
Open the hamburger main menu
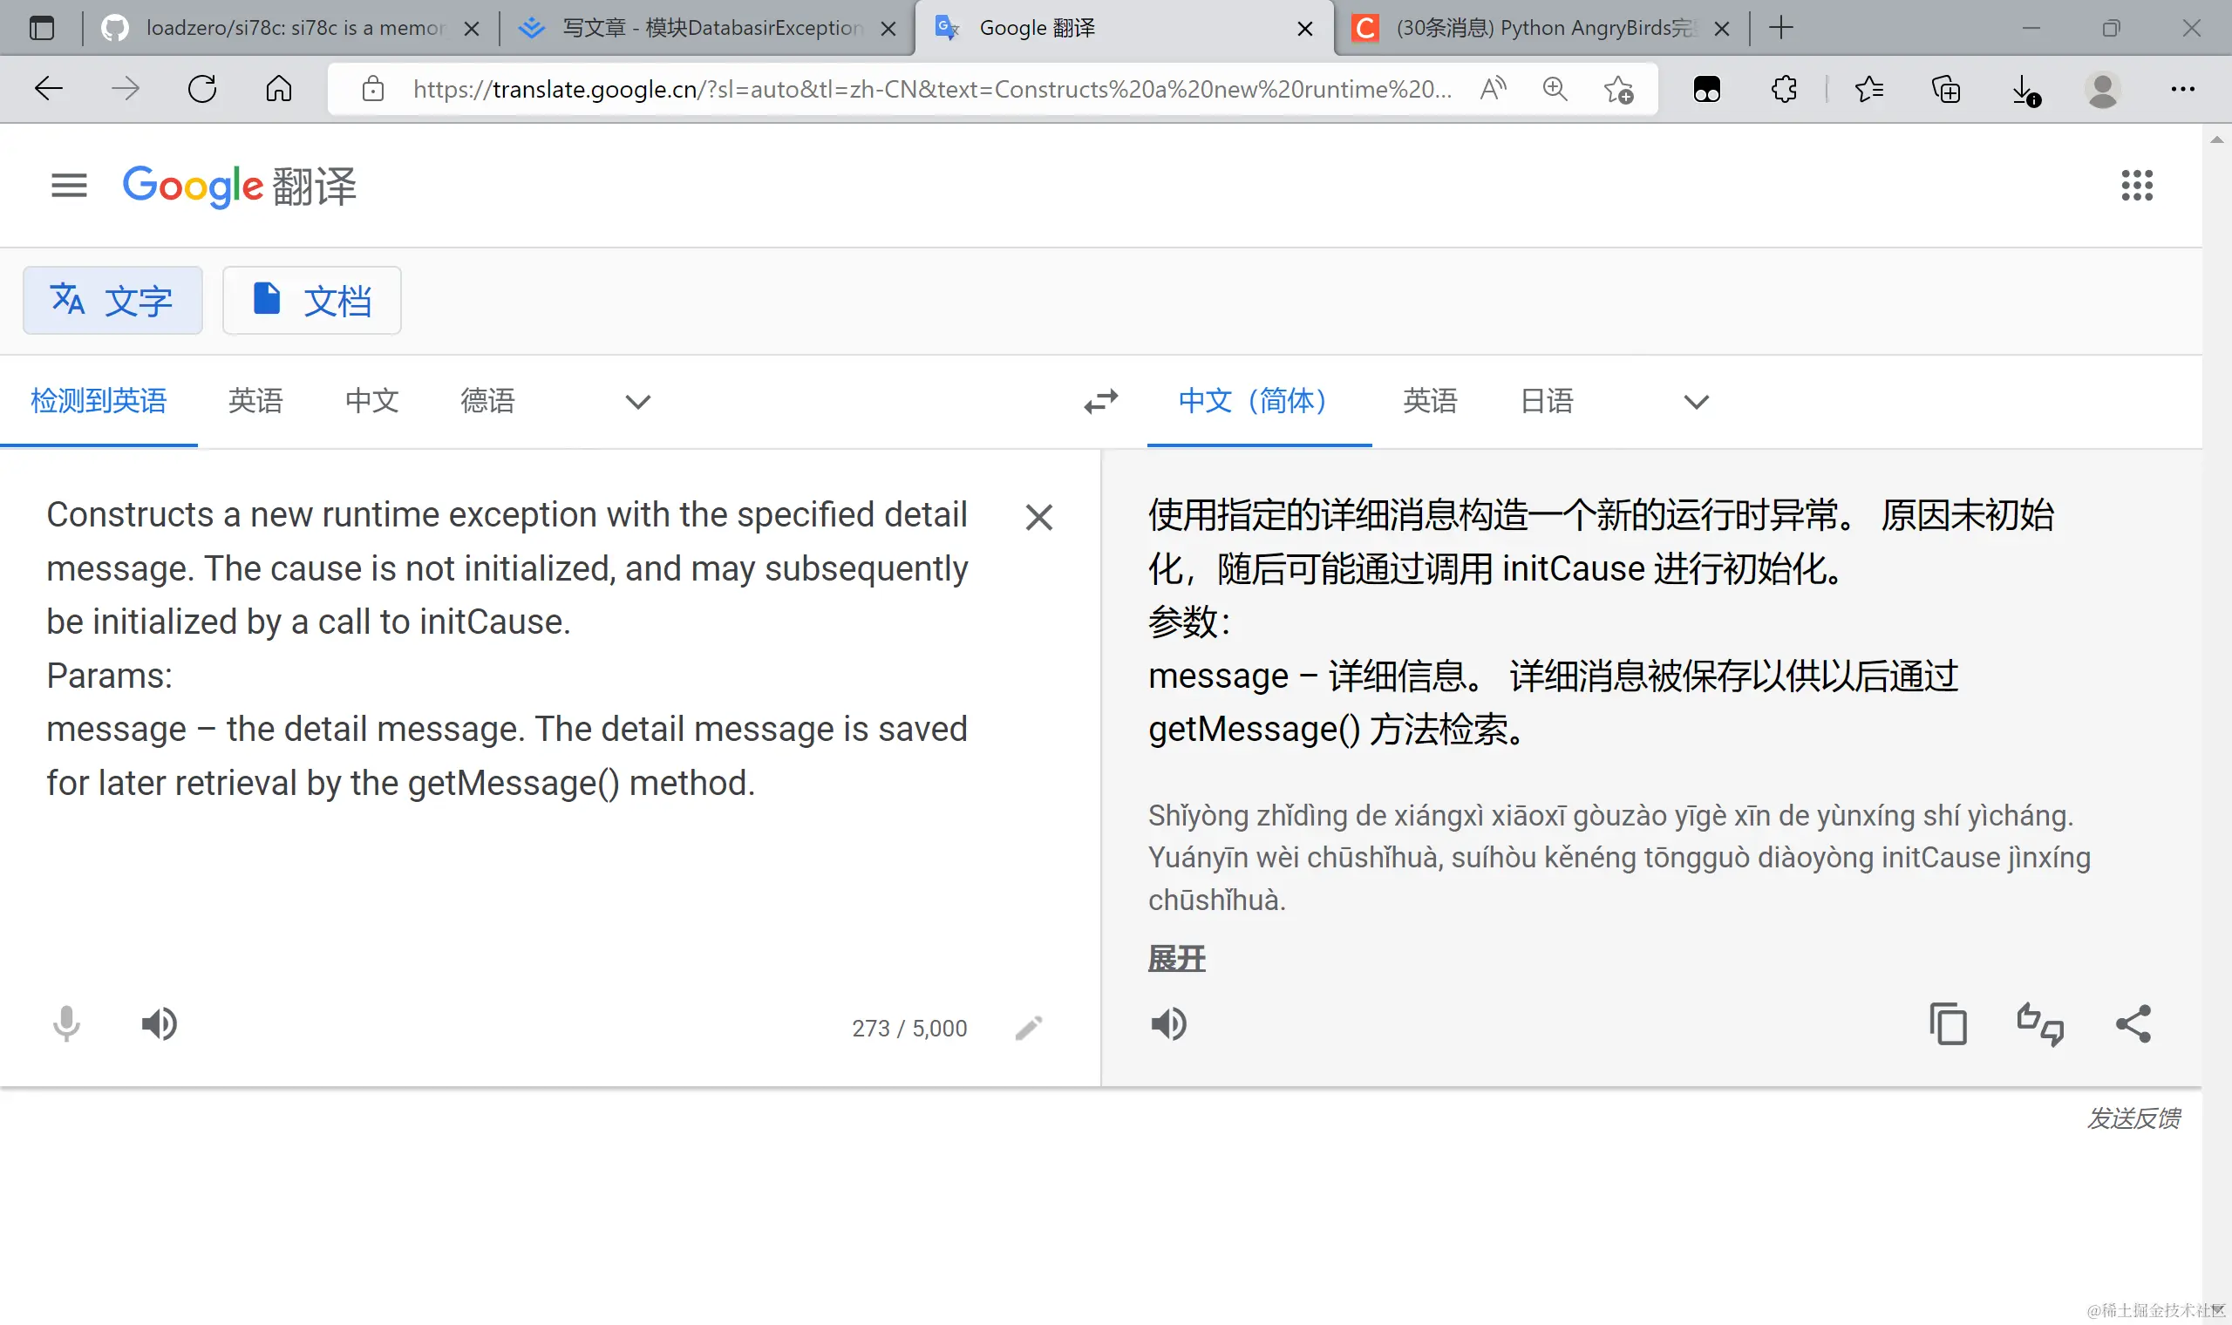tap(69, 186)
